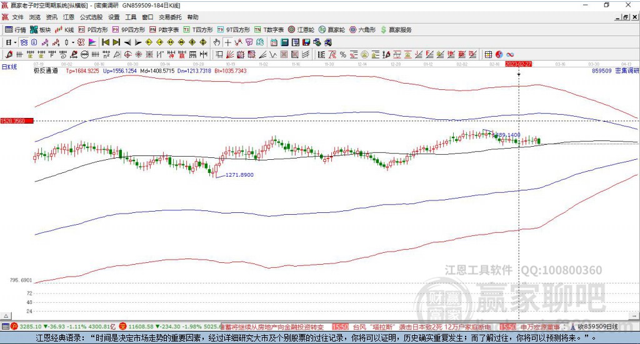Switch to K线 chart view

pos(64,30)
